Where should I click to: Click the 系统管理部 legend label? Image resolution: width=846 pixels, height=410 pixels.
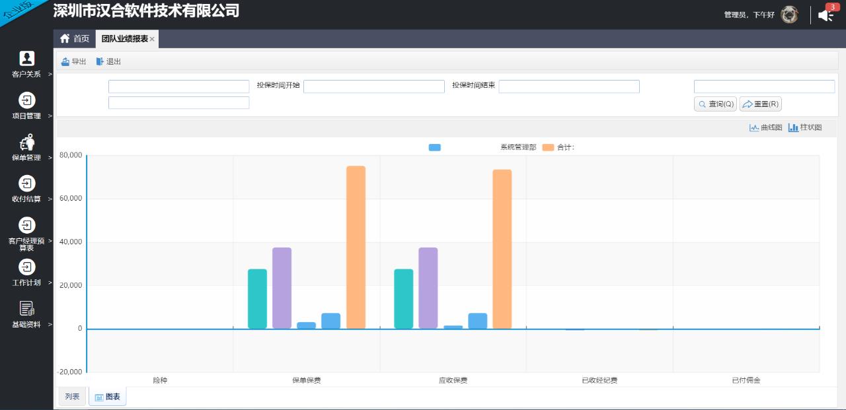tap(518, 147)
